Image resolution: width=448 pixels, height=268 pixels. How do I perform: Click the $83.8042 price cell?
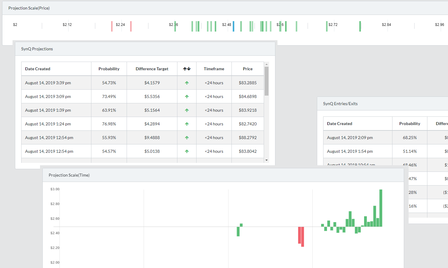pos(248,151)
